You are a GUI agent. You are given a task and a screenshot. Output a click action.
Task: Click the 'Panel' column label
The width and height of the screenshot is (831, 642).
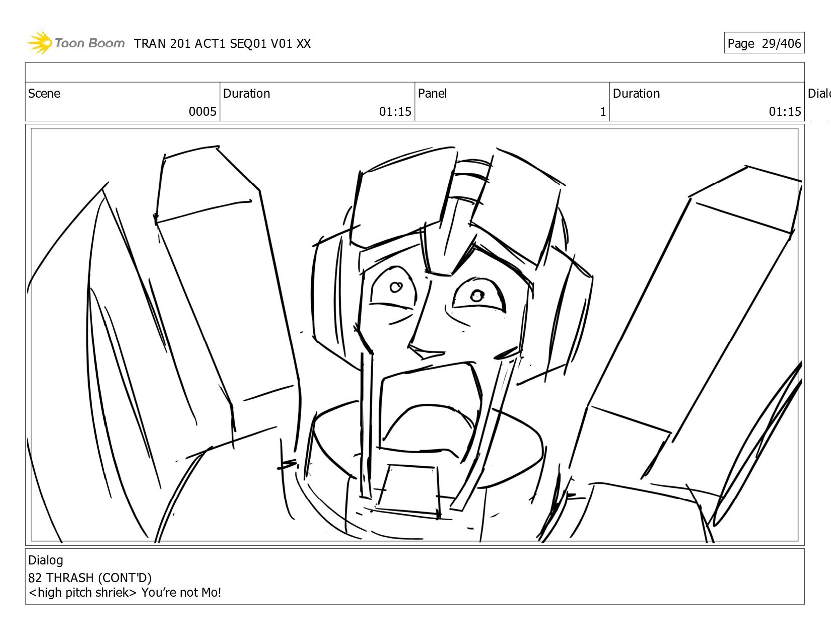(x=433, y=94)
